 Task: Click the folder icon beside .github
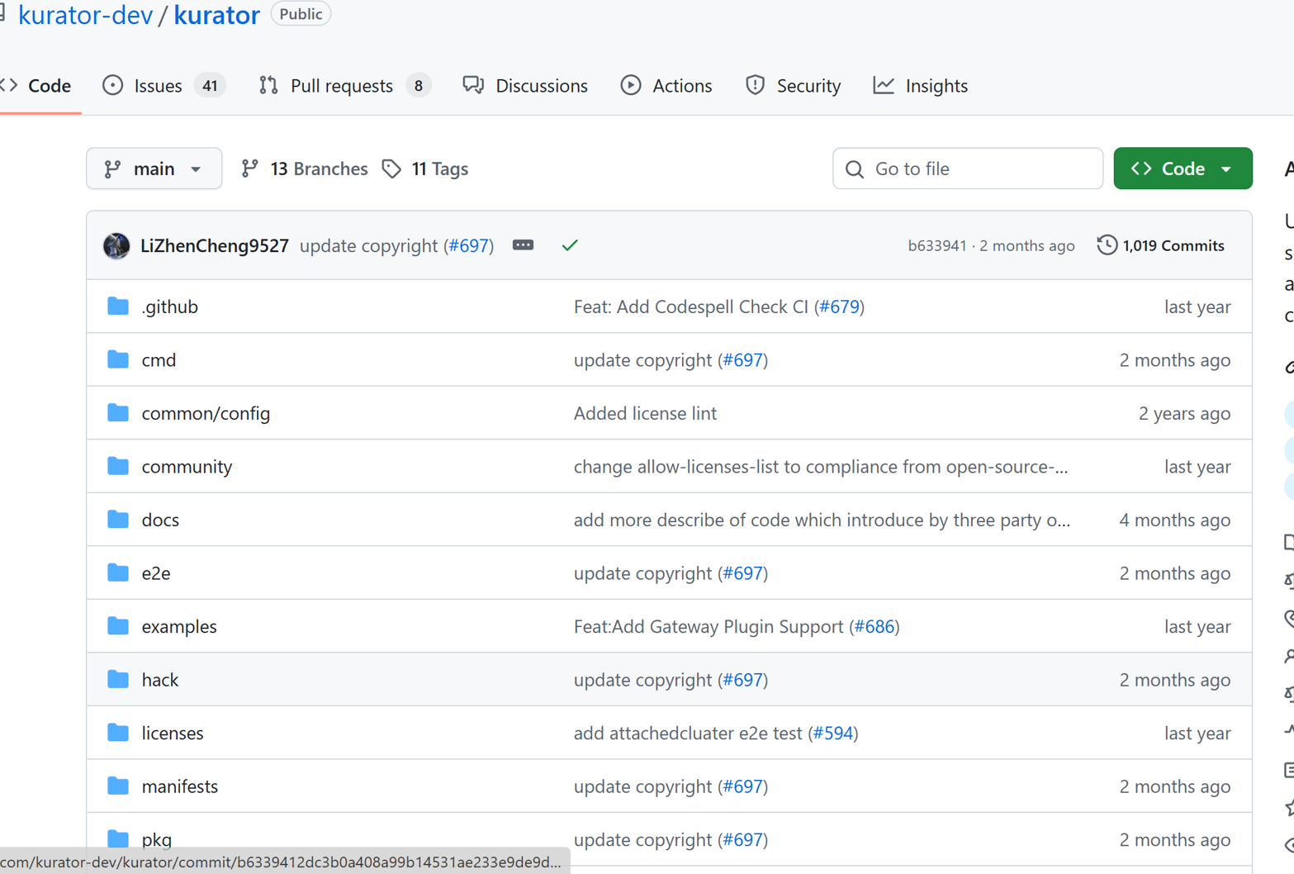point(118,306)
